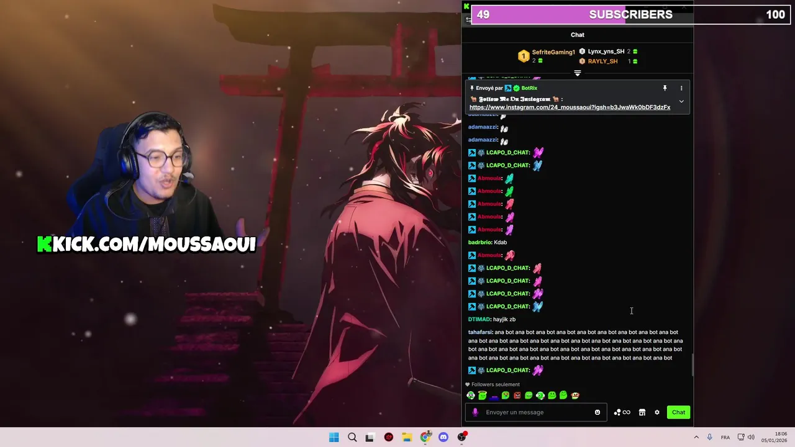This screenshot has width=795, height=447.
Task: Click Lynx_yns_SH on the leaderboard
Action: point(606,52)
